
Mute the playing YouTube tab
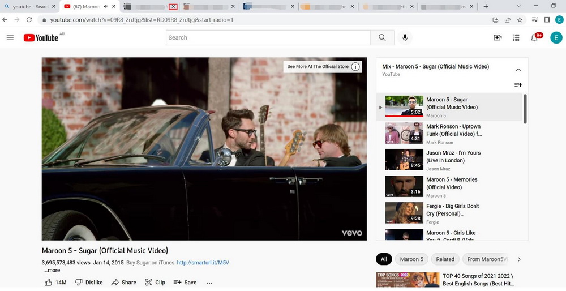click(105, 6)
